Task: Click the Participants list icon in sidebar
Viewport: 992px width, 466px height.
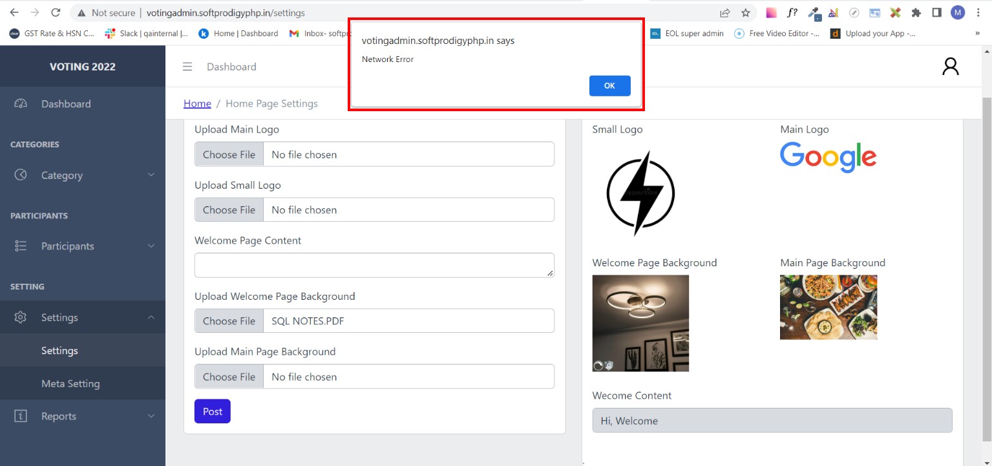Action: pos(21,246)
